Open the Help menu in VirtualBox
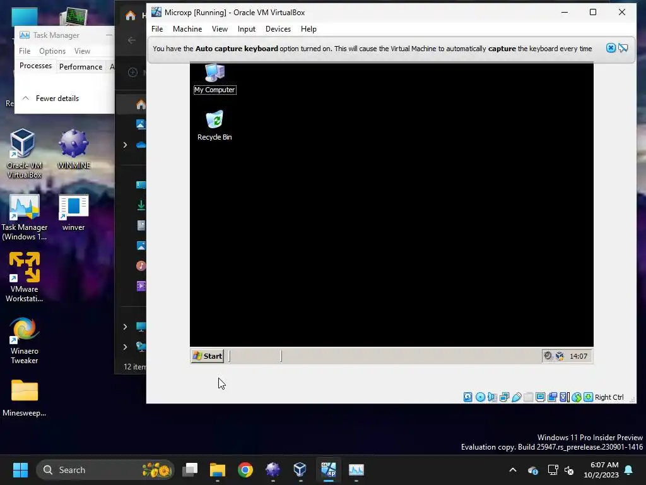 coord(308,29)
